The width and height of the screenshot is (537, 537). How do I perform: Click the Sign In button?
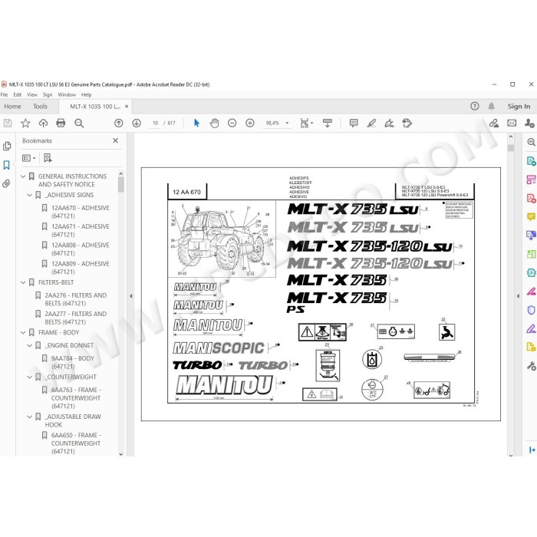[519, 107]
